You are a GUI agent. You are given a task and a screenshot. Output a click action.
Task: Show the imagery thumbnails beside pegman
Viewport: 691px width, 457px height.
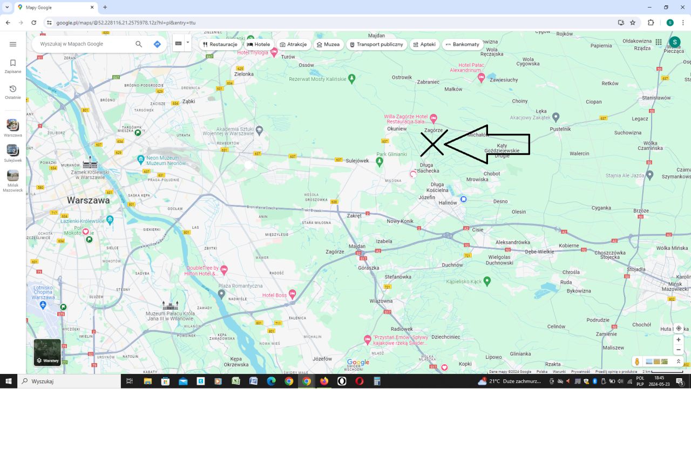pos(657,361)
